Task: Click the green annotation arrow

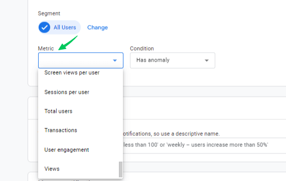Action: pos(68,43)
